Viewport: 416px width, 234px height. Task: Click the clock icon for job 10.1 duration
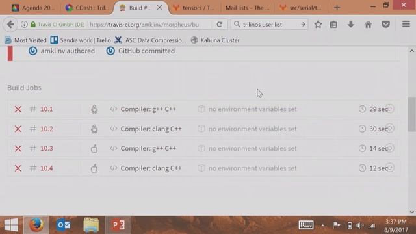[362, 109]
